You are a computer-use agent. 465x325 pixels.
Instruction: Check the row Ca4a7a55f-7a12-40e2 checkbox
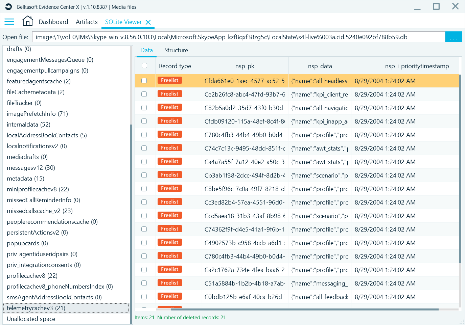(144, 162)
